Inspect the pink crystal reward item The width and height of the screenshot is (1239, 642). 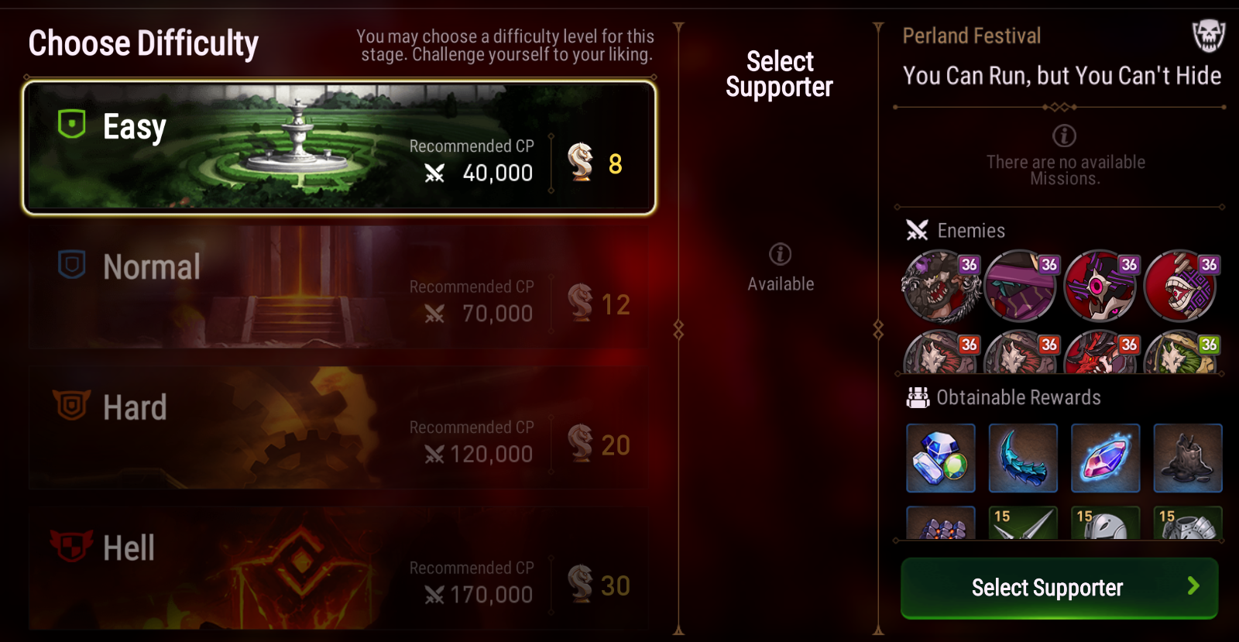[x=1105, y=458]
